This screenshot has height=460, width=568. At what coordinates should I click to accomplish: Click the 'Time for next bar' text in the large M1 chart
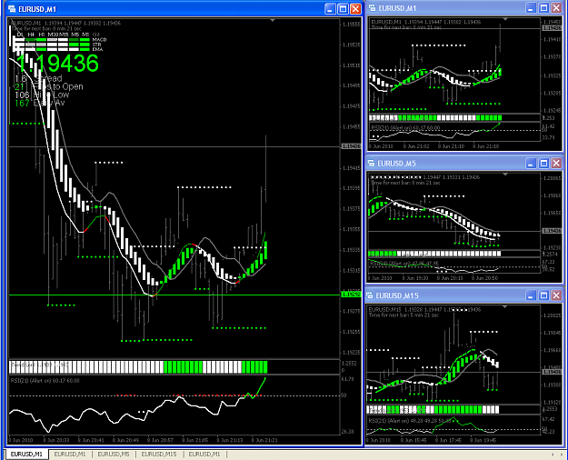point(46,28)
